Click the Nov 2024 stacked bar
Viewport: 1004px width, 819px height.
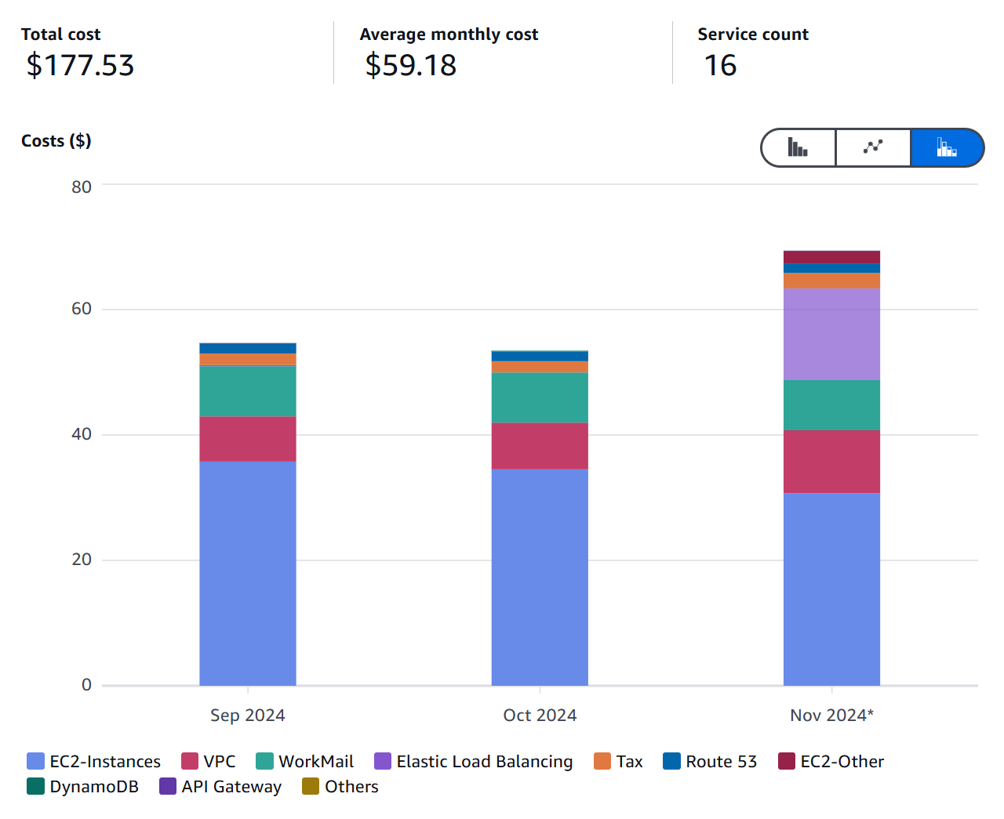click(831, 470)
